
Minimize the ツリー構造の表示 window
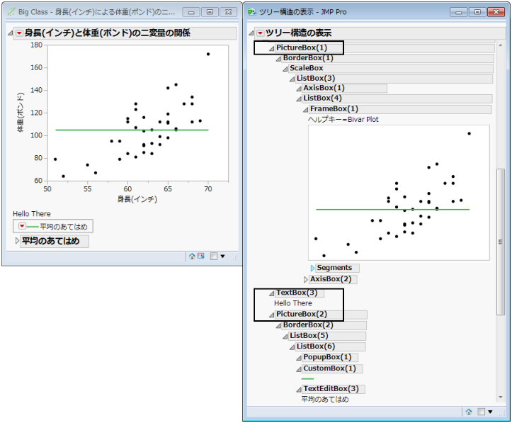pyautogui.click(x=459, y=12)
